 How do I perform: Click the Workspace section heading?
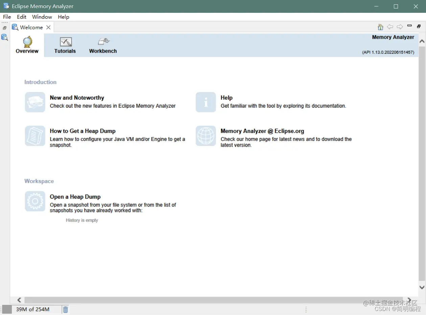coord(39,181)
